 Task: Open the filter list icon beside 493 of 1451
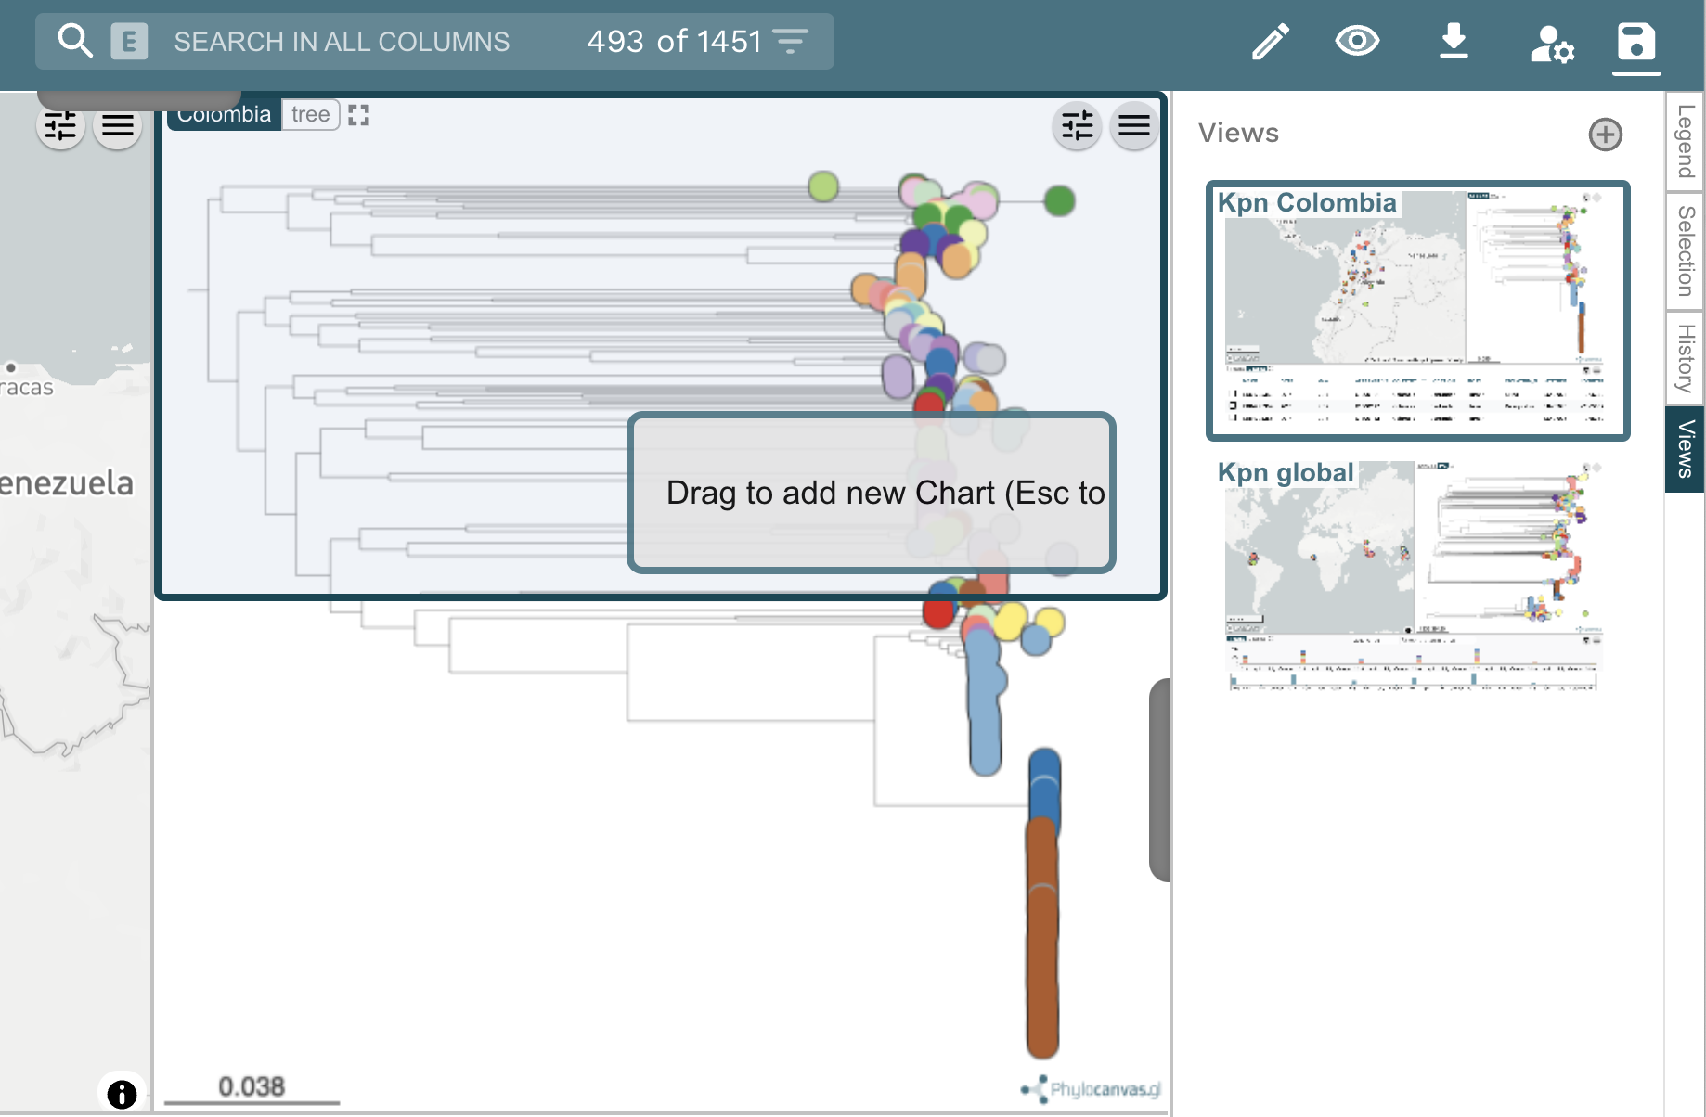[x=790, y=42]
